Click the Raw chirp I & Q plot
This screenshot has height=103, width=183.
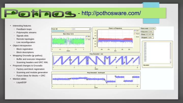click(x=68, y=41)
